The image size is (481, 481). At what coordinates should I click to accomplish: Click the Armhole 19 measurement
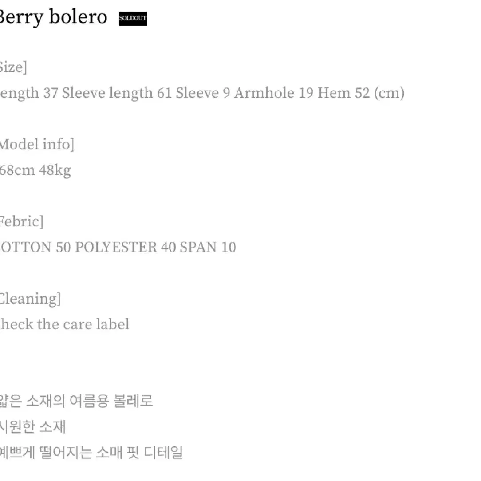(x=274, y=93)
